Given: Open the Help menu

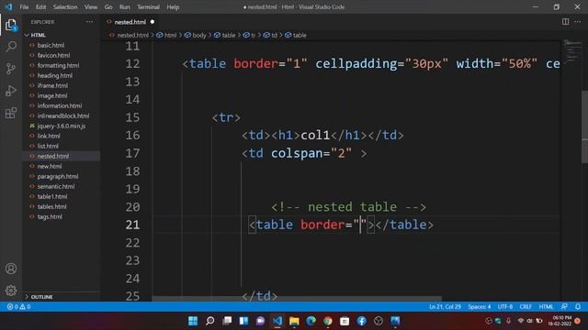Looking at the screenshot, I should pos(173,6).
